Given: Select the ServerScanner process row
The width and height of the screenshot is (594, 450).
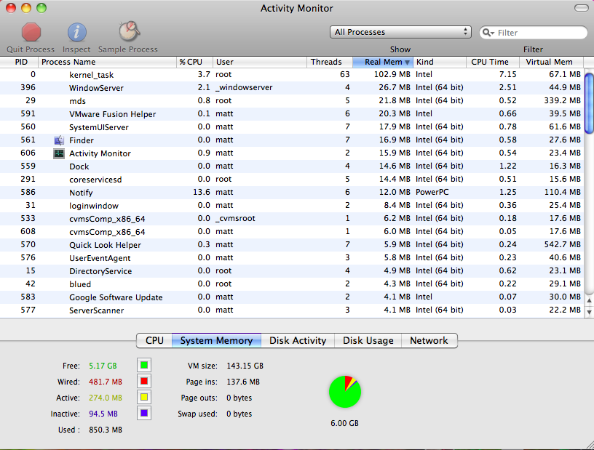Looking at the screenshot, I should coord(292,310).
